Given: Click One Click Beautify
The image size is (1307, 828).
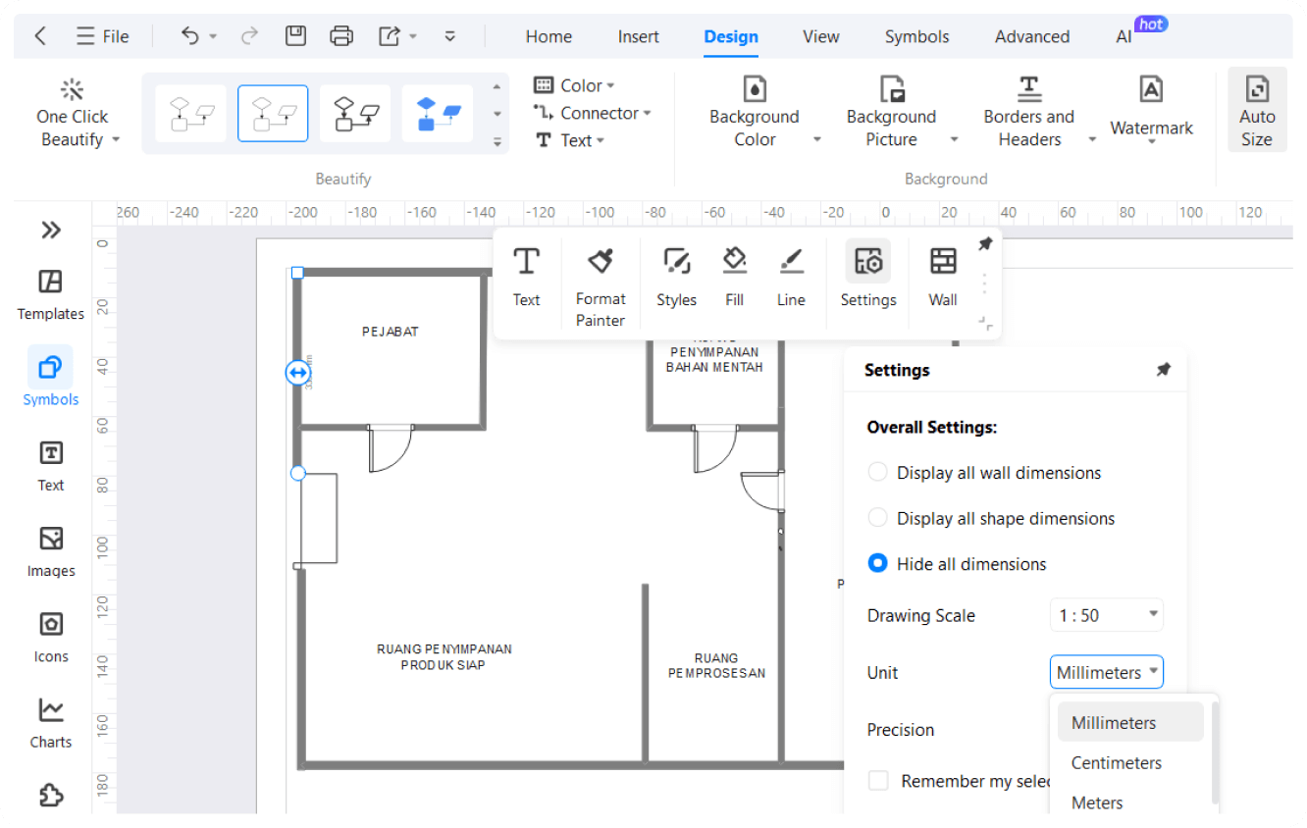Looking at the screenshot, I should coord(73,114).
